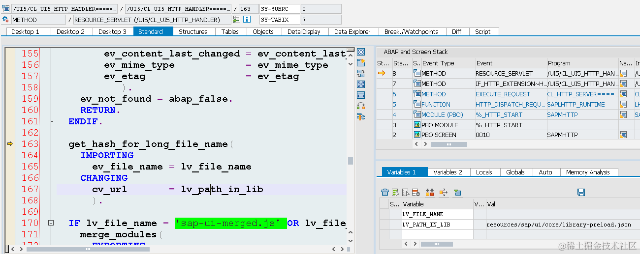Open the Objects tab
The height and width of the screenshot is (254, 640).
pos(263,31)
